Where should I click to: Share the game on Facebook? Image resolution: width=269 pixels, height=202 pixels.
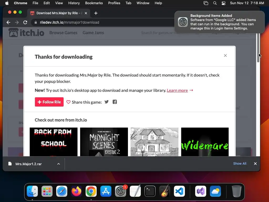point(115,102)
